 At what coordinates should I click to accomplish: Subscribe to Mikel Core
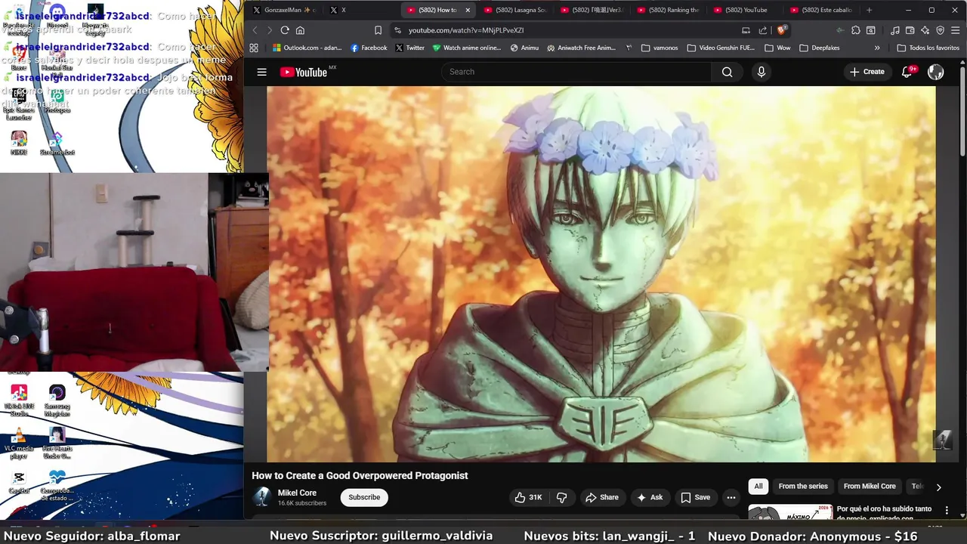pyautogui.click(x=364, y=497)
